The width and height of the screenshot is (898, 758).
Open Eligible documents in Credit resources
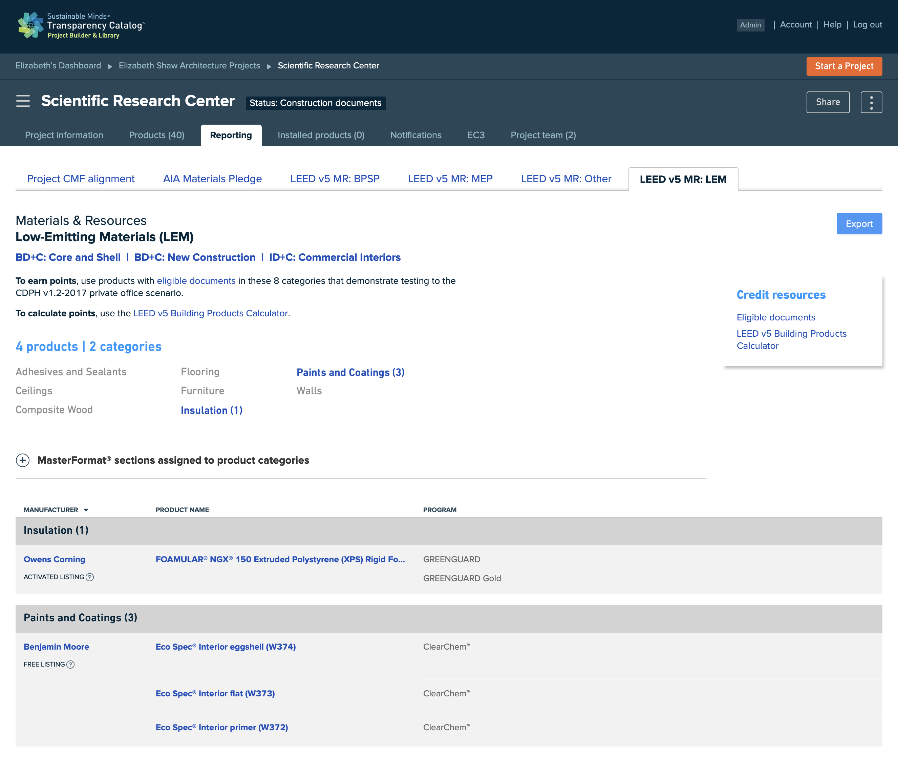click(776, 318)
